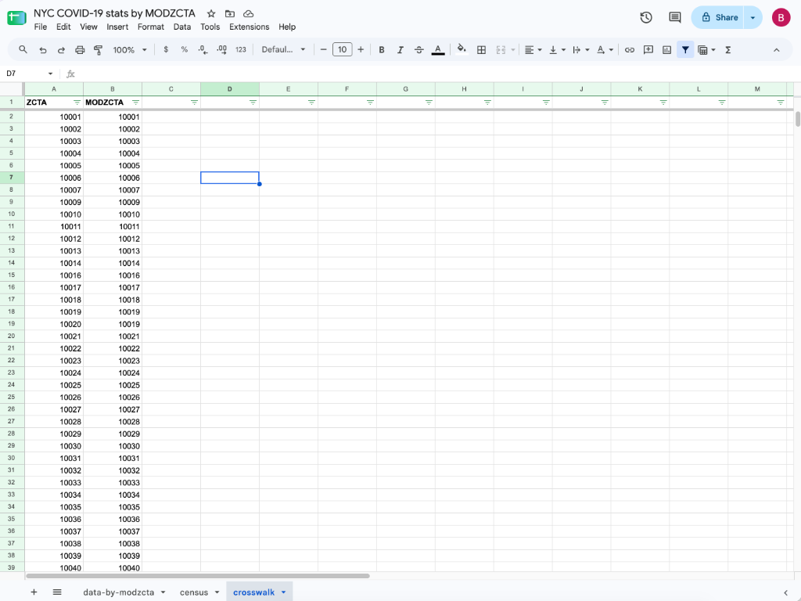Undo the last action
Viewport: 801px width, 601px height.
(x=43, y=49)
